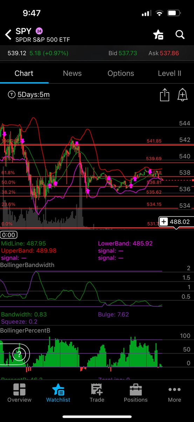Switch to the Options tab
The height and width of the screenshot is (422, 194).
click(x=121, y=73)
